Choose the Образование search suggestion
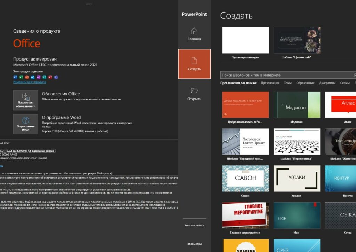This screenshot has width=356, height=252. point(305,83)
